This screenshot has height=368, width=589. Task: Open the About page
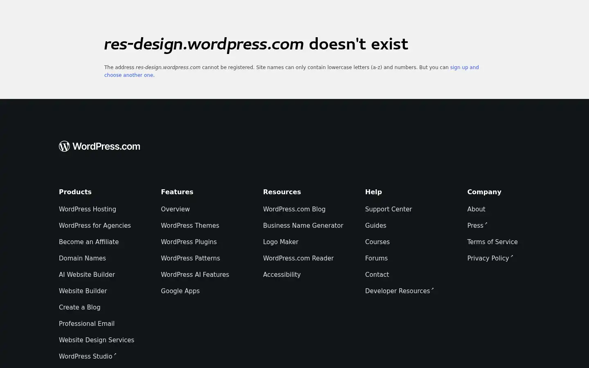coord(477,209)
